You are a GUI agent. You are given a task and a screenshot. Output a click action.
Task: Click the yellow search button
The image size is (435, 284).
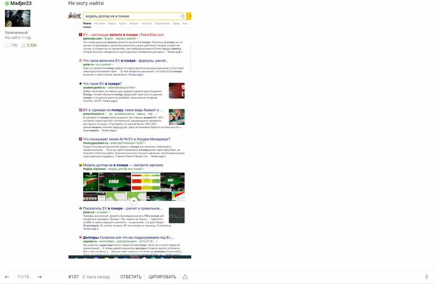coord(189,16)
